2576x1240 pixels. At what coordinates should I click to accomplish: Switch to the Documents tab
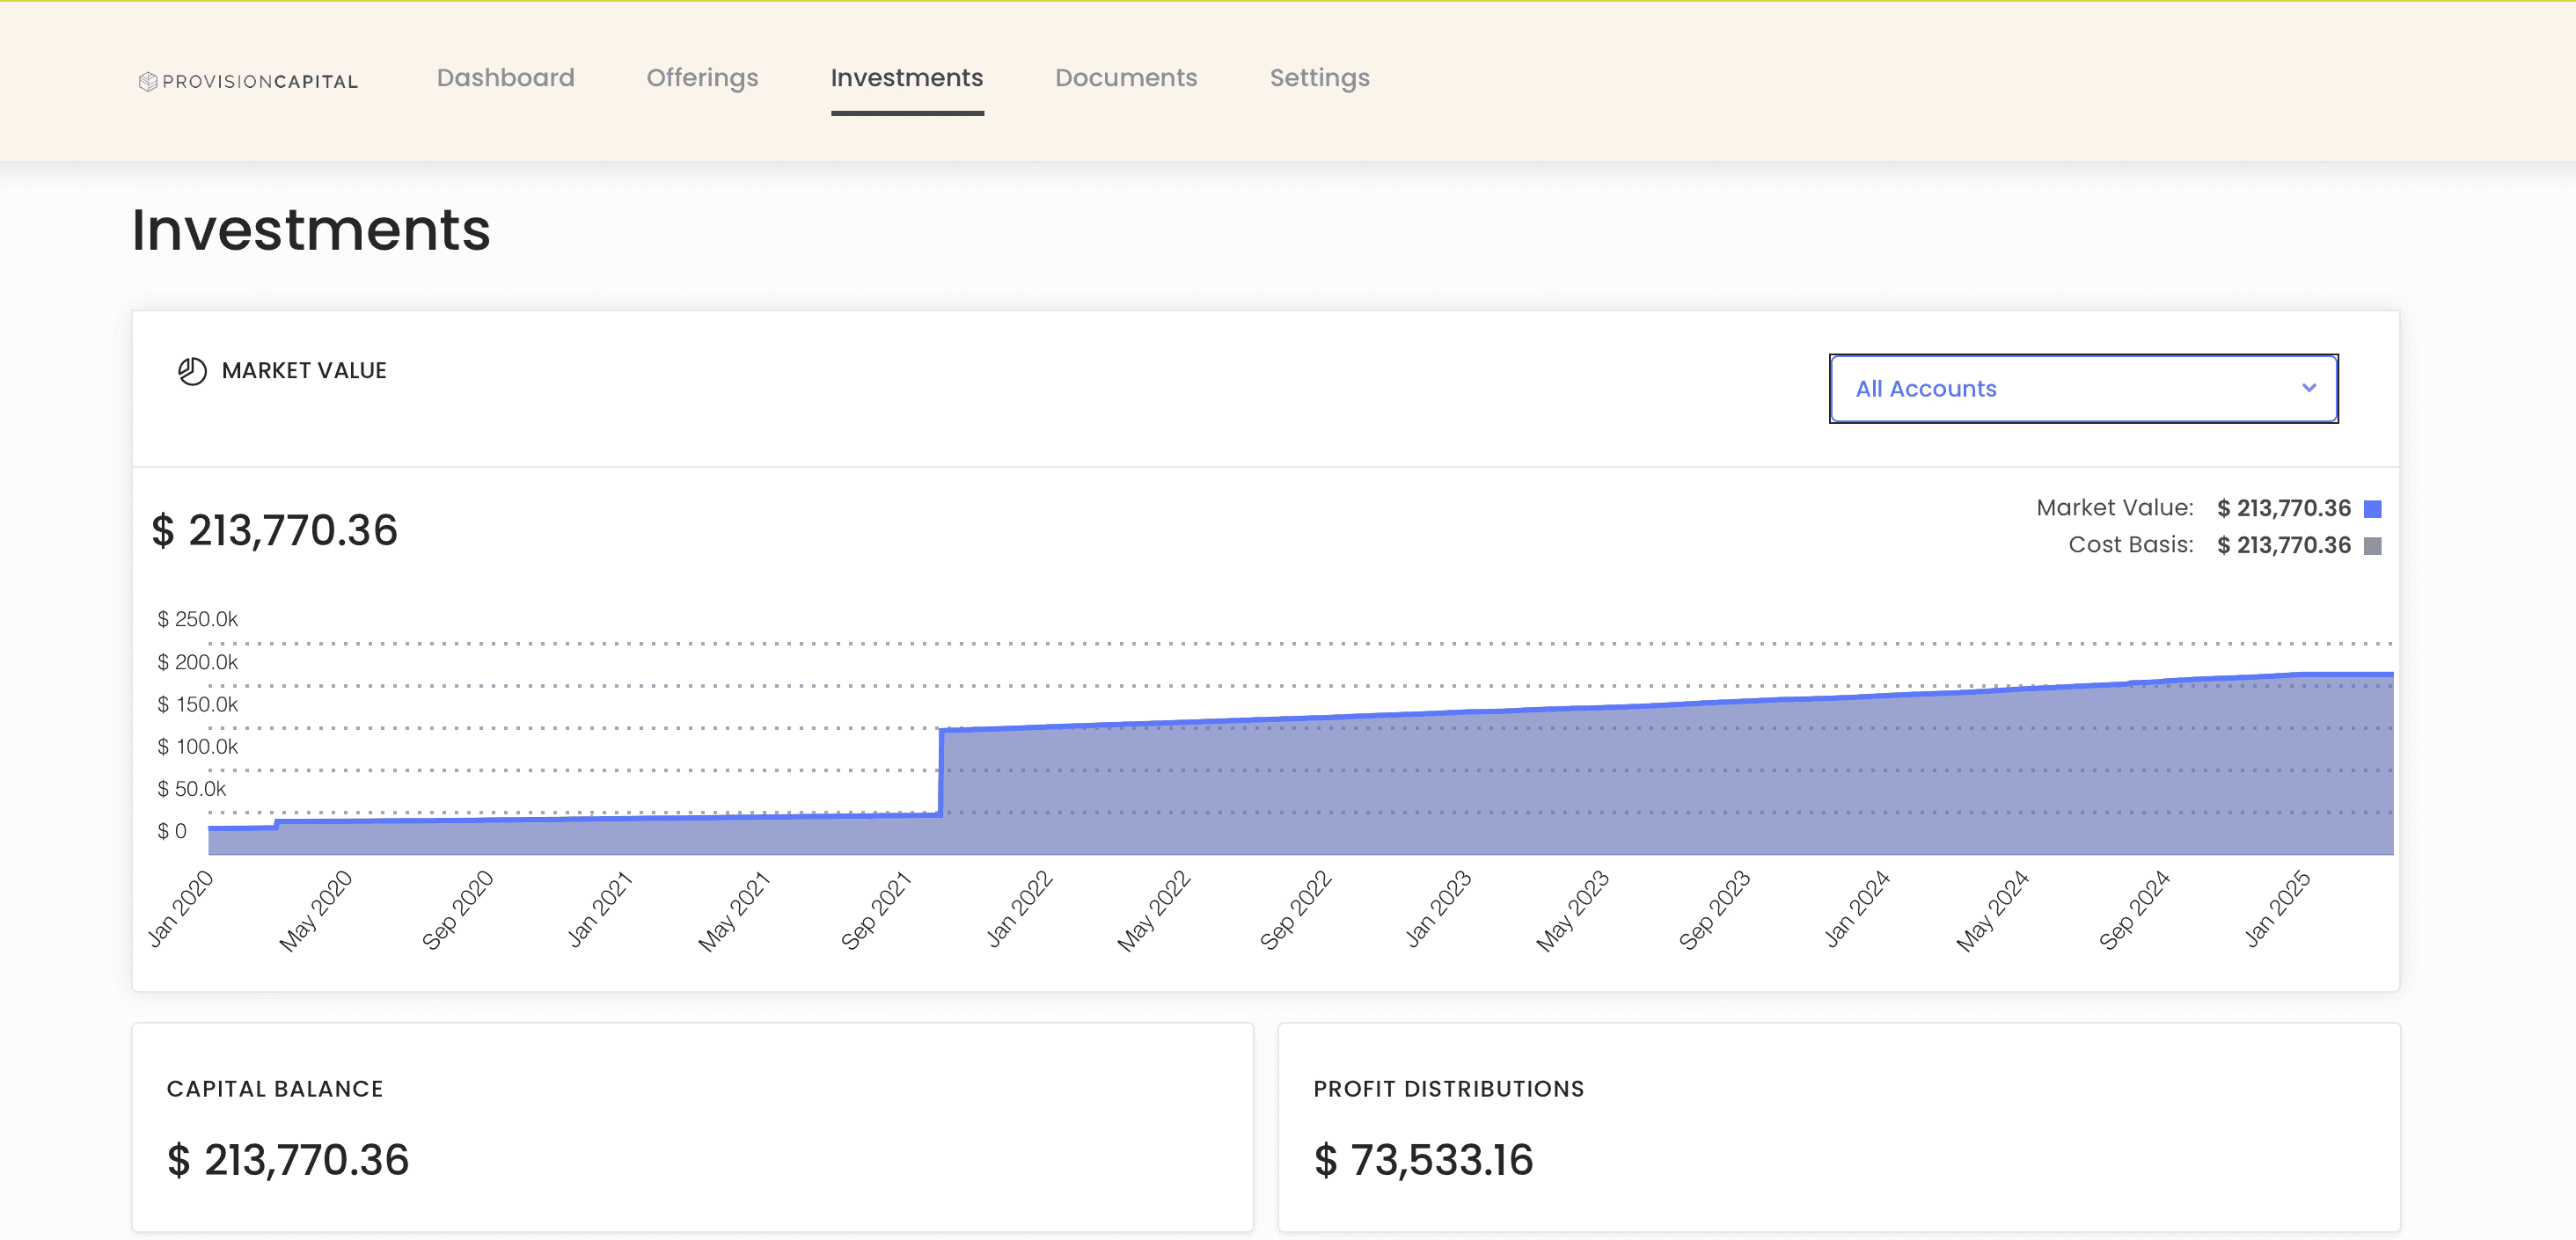click(x=1125, y=78)
